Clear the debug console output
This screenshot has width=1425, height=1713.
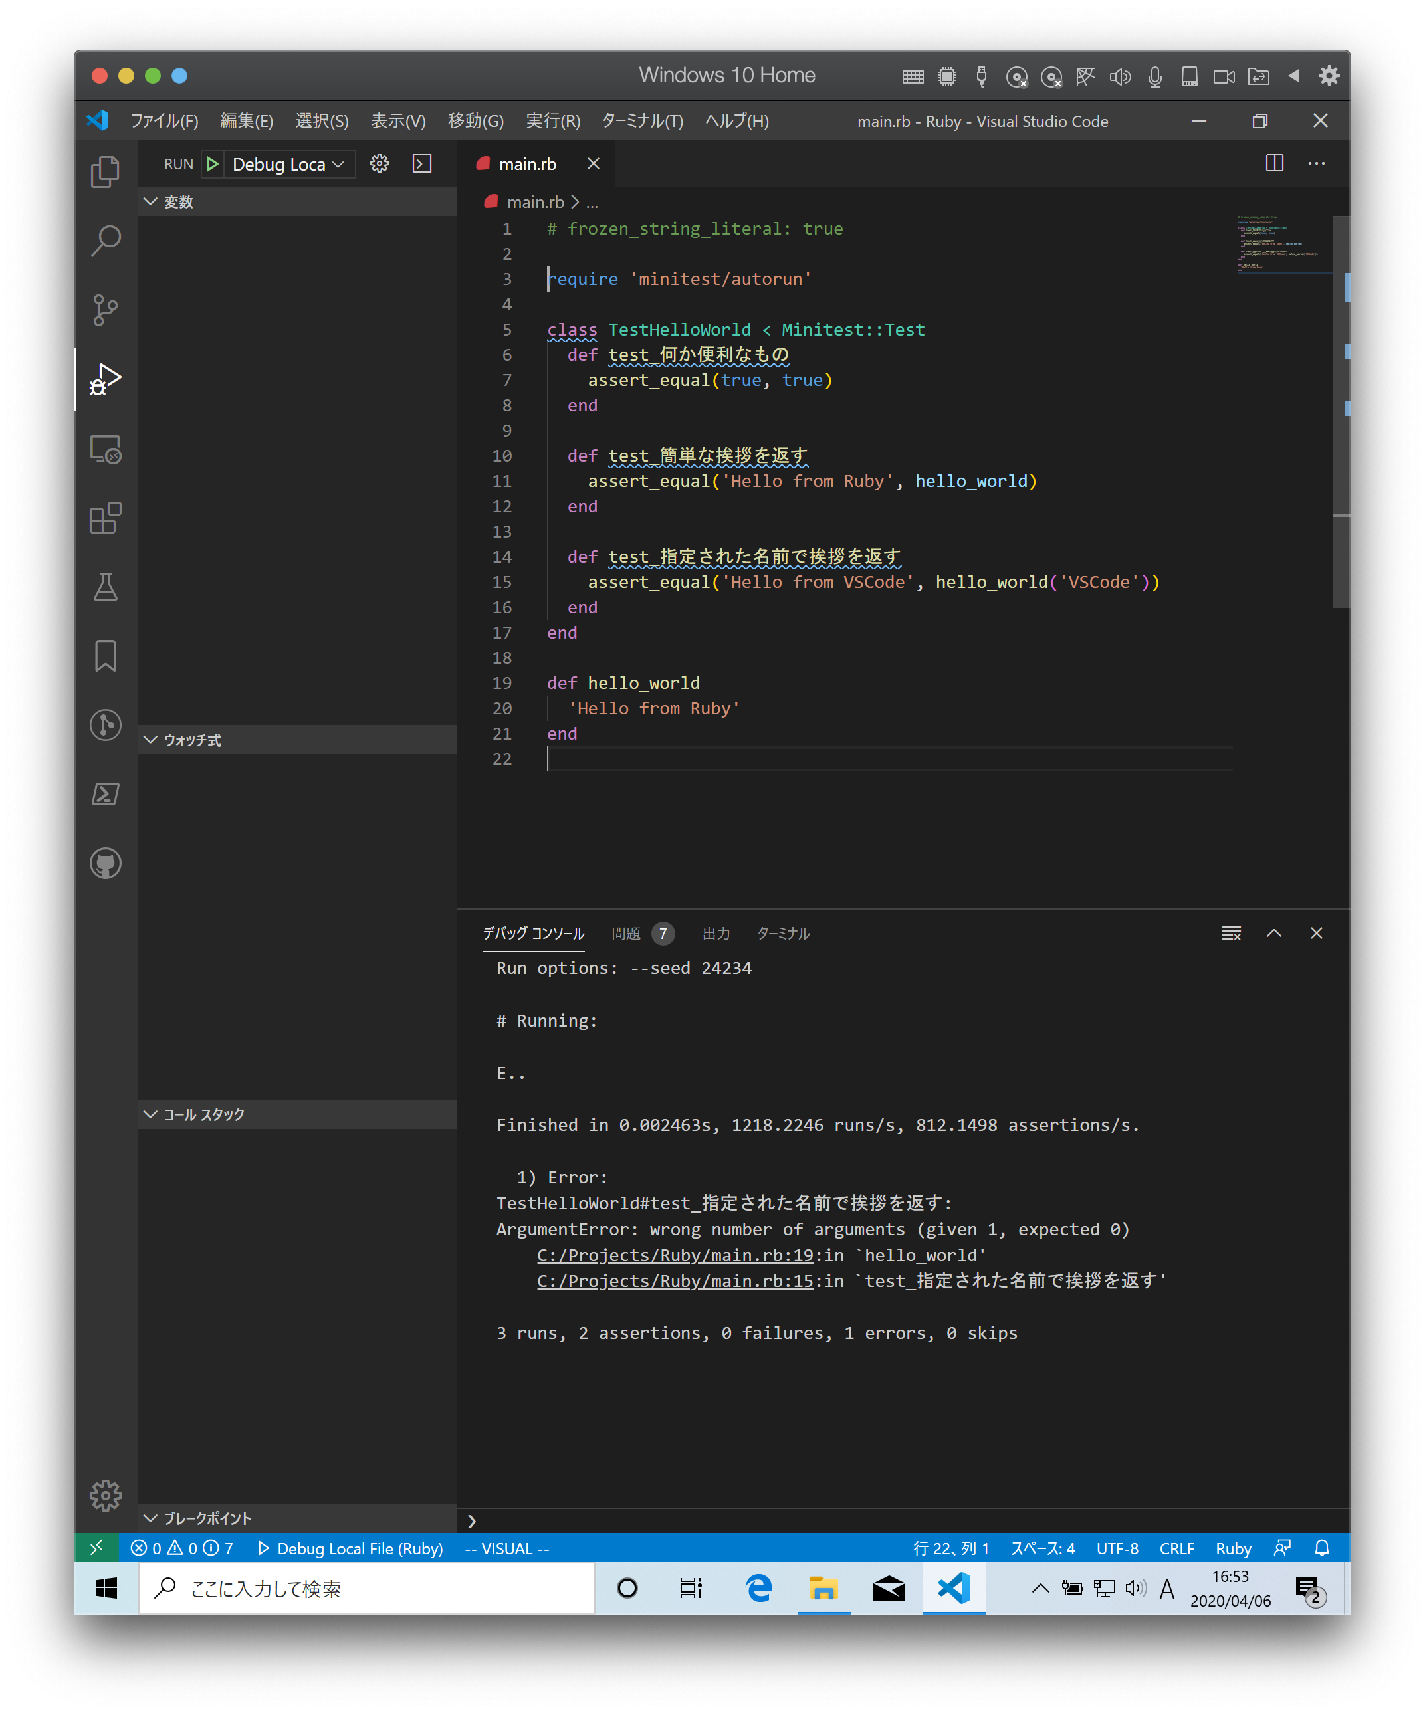[1231, 933]
